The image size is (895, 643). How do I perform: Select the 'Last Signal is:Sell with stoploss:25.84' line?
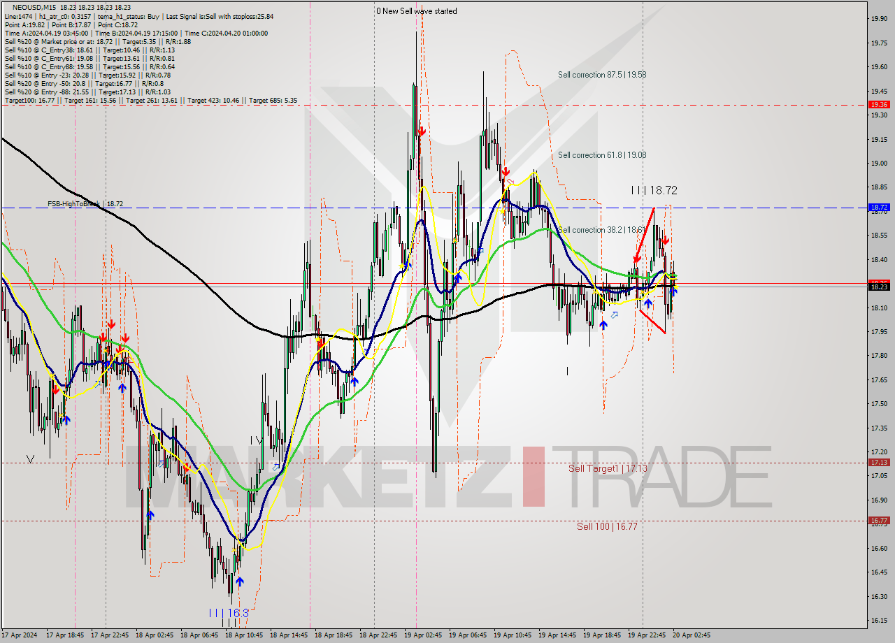[x=218, y=16]
